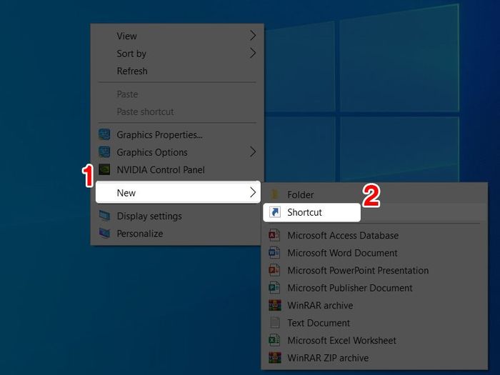
Task: Click the Graphics Properties icon
Action: tap(104, 134)
